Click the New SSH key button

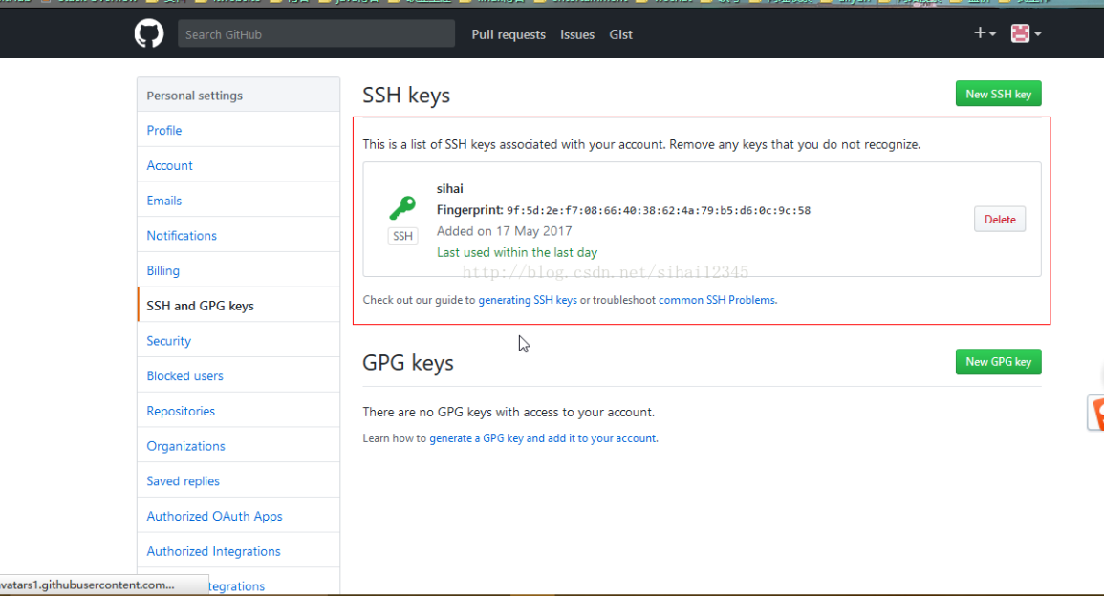tap(999, 94)
